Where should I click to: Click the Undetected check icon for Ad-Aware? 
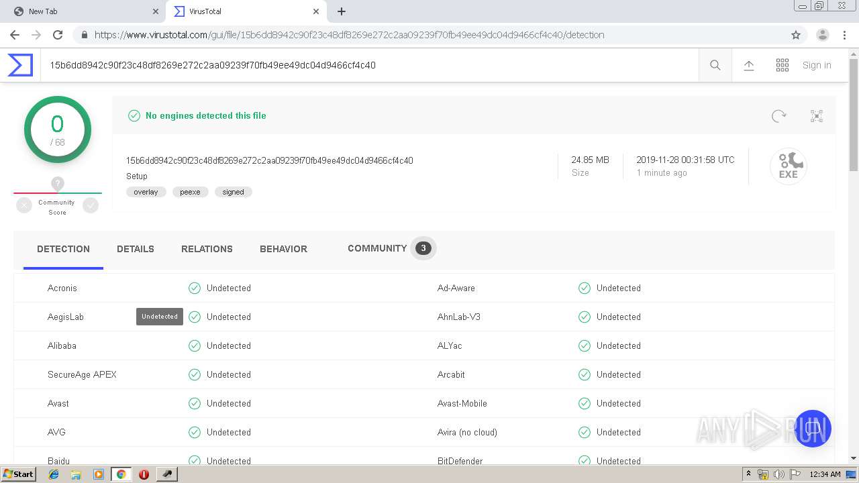pyautogui.click(x=585, y=288)
